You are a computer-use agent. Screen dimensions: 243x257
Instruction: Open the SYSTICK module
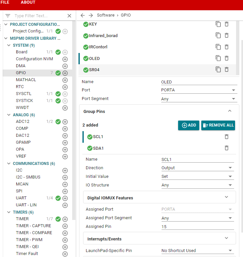[24, 100]
